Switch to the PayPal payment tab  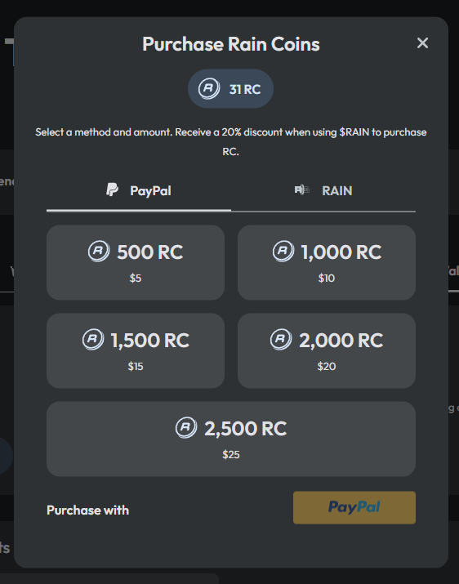(139, 190)
